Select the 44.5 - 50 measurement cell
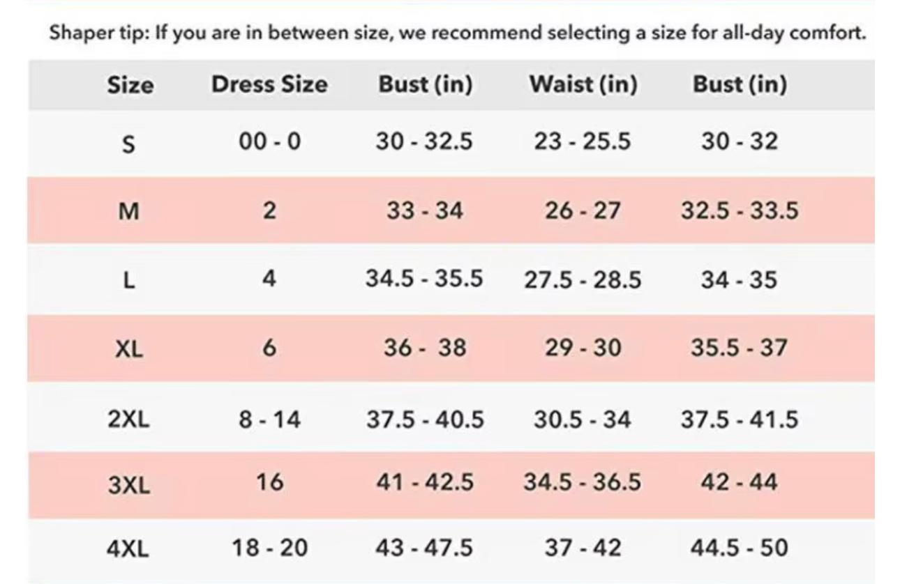Viewport: 900px width, 584px height. [739, 548]
